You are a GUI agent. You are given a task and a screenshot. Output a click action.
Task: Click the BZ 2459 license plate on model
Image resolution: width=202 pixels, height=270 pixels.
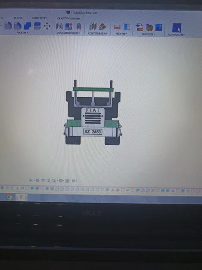pyautogui.click(x=93, y=132)
